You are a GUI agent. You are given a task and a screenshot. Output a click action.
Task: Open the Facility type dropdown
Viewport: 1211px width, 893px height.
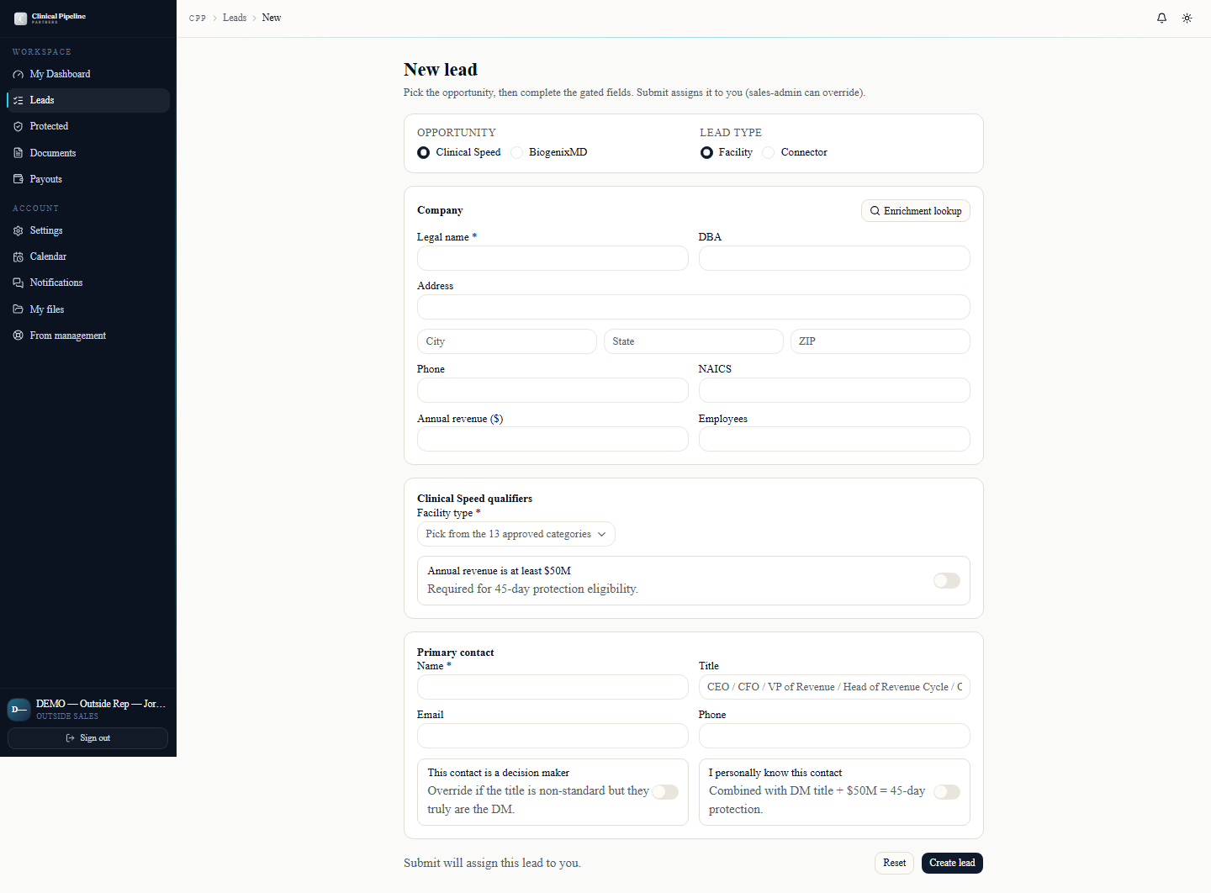coord(516,534)
